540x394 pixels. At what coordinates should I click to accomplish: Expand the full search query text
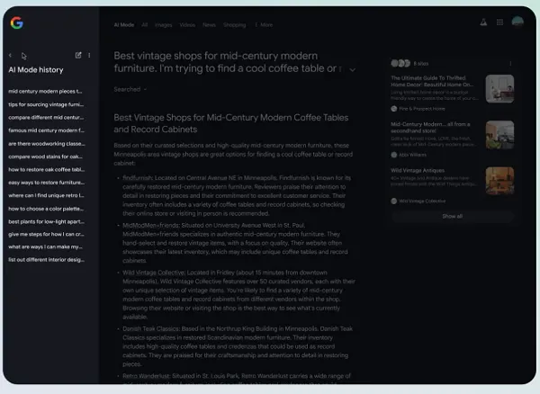coord(352,69)
